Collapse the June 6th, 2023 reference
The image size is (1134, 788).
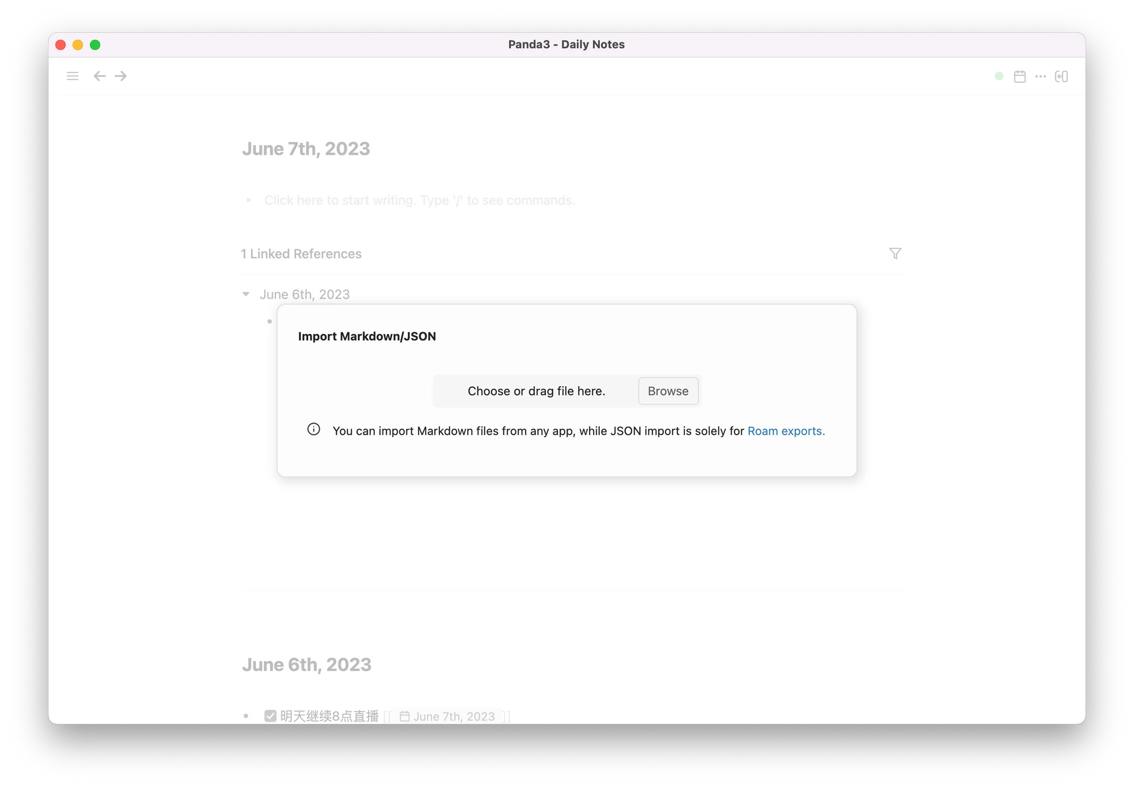(x=246, y=294)
